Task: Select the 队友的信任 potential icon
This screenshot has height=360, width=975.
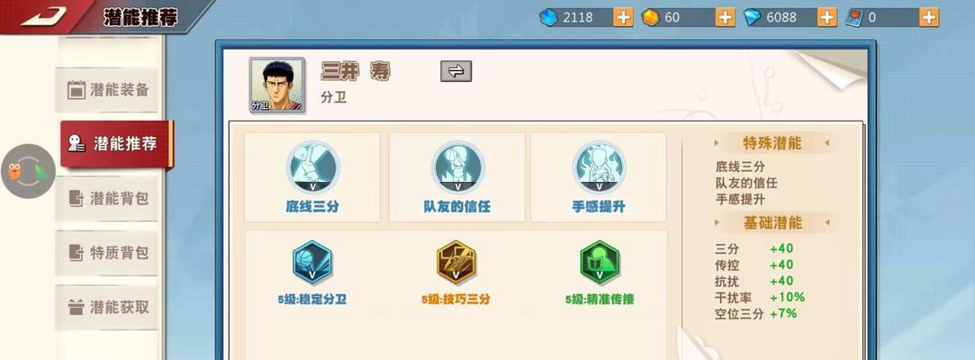Action: (x=457, y=166)
